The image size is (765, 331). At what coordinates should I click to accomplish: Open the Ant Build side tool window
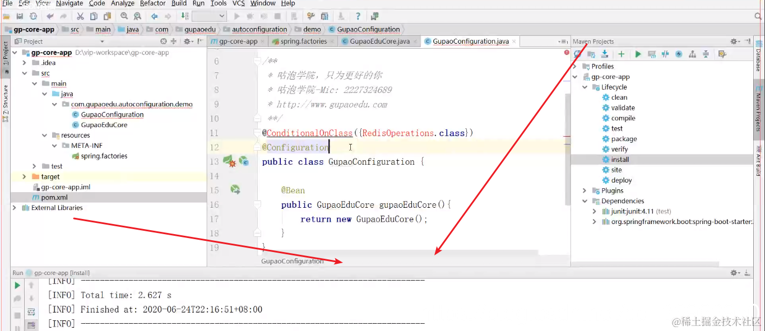tap(758, 161)
